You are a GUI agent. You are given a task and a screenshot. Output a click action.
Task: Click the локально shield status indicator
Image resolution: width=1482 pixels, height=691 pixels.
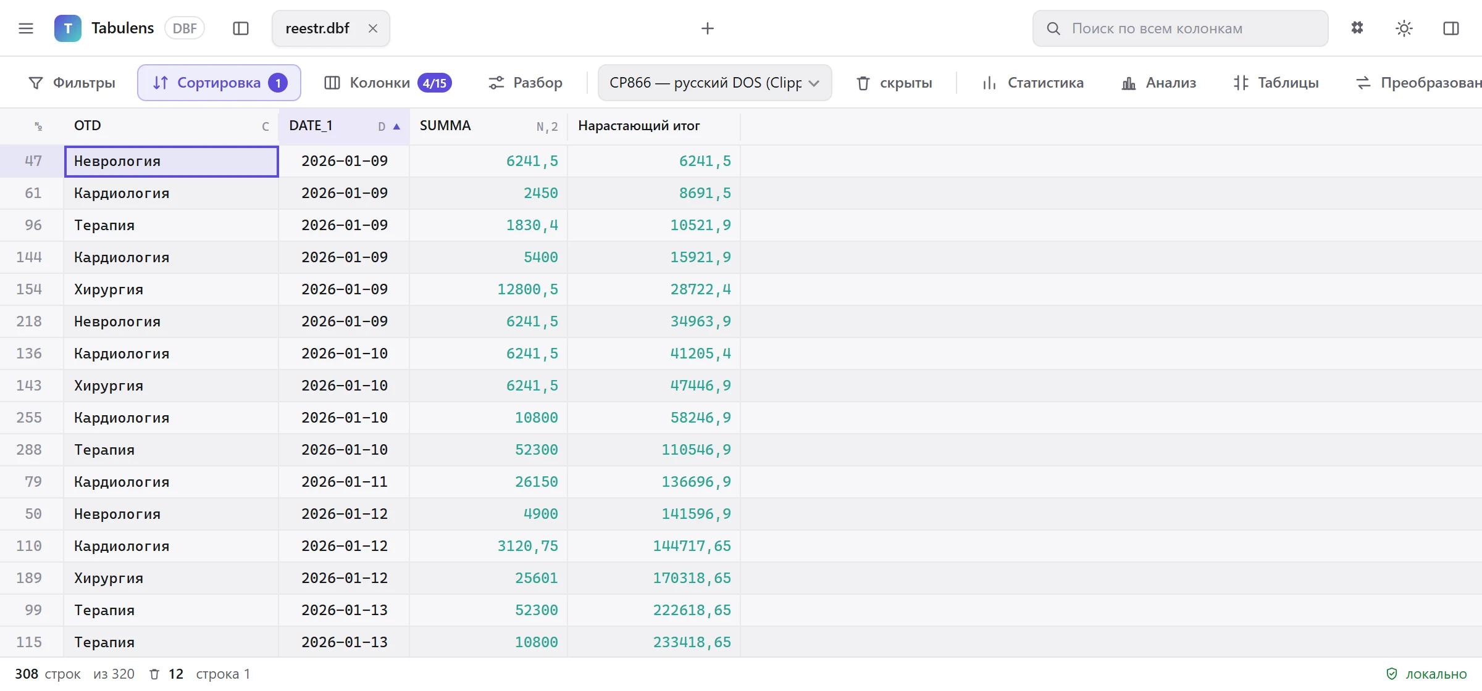[x=1426, y=674]
